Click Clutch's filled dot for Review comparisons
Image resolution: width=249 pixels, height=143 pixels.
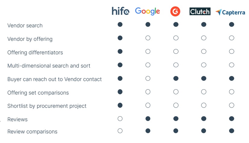204,131
